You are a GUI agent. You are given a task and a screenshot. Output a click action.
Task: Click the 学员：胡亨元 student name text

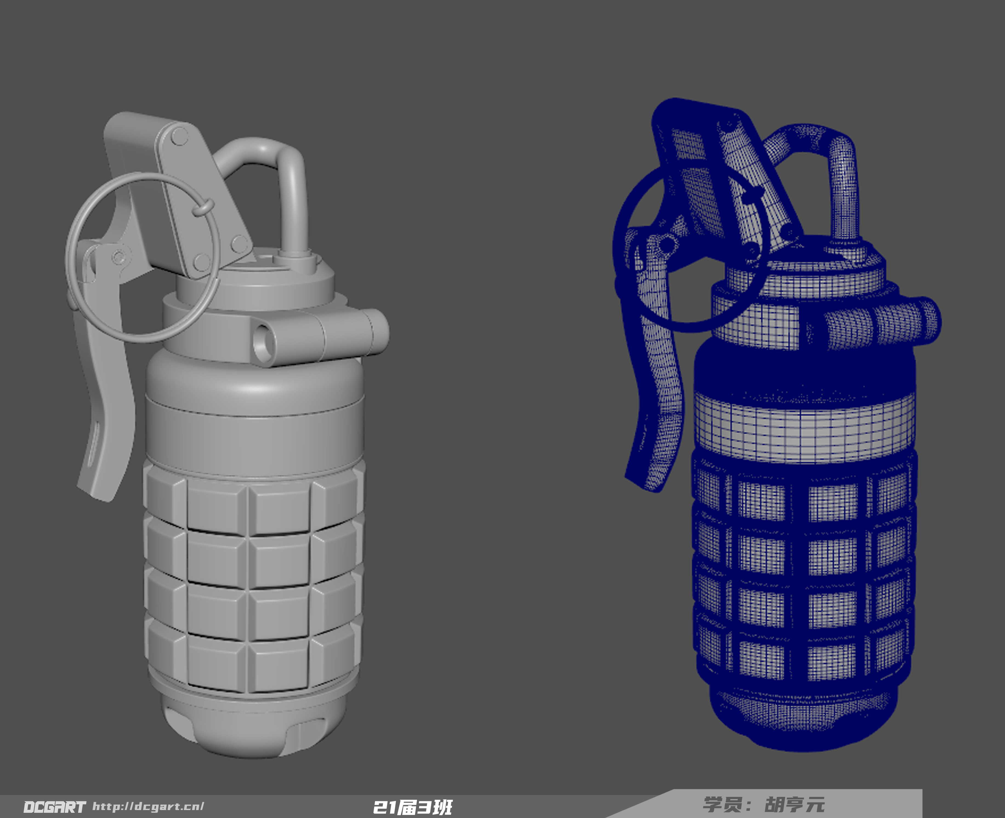(x=764, y=804)
